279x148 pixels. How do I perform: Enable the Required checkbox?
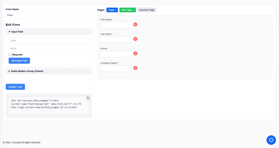point(10,55)
